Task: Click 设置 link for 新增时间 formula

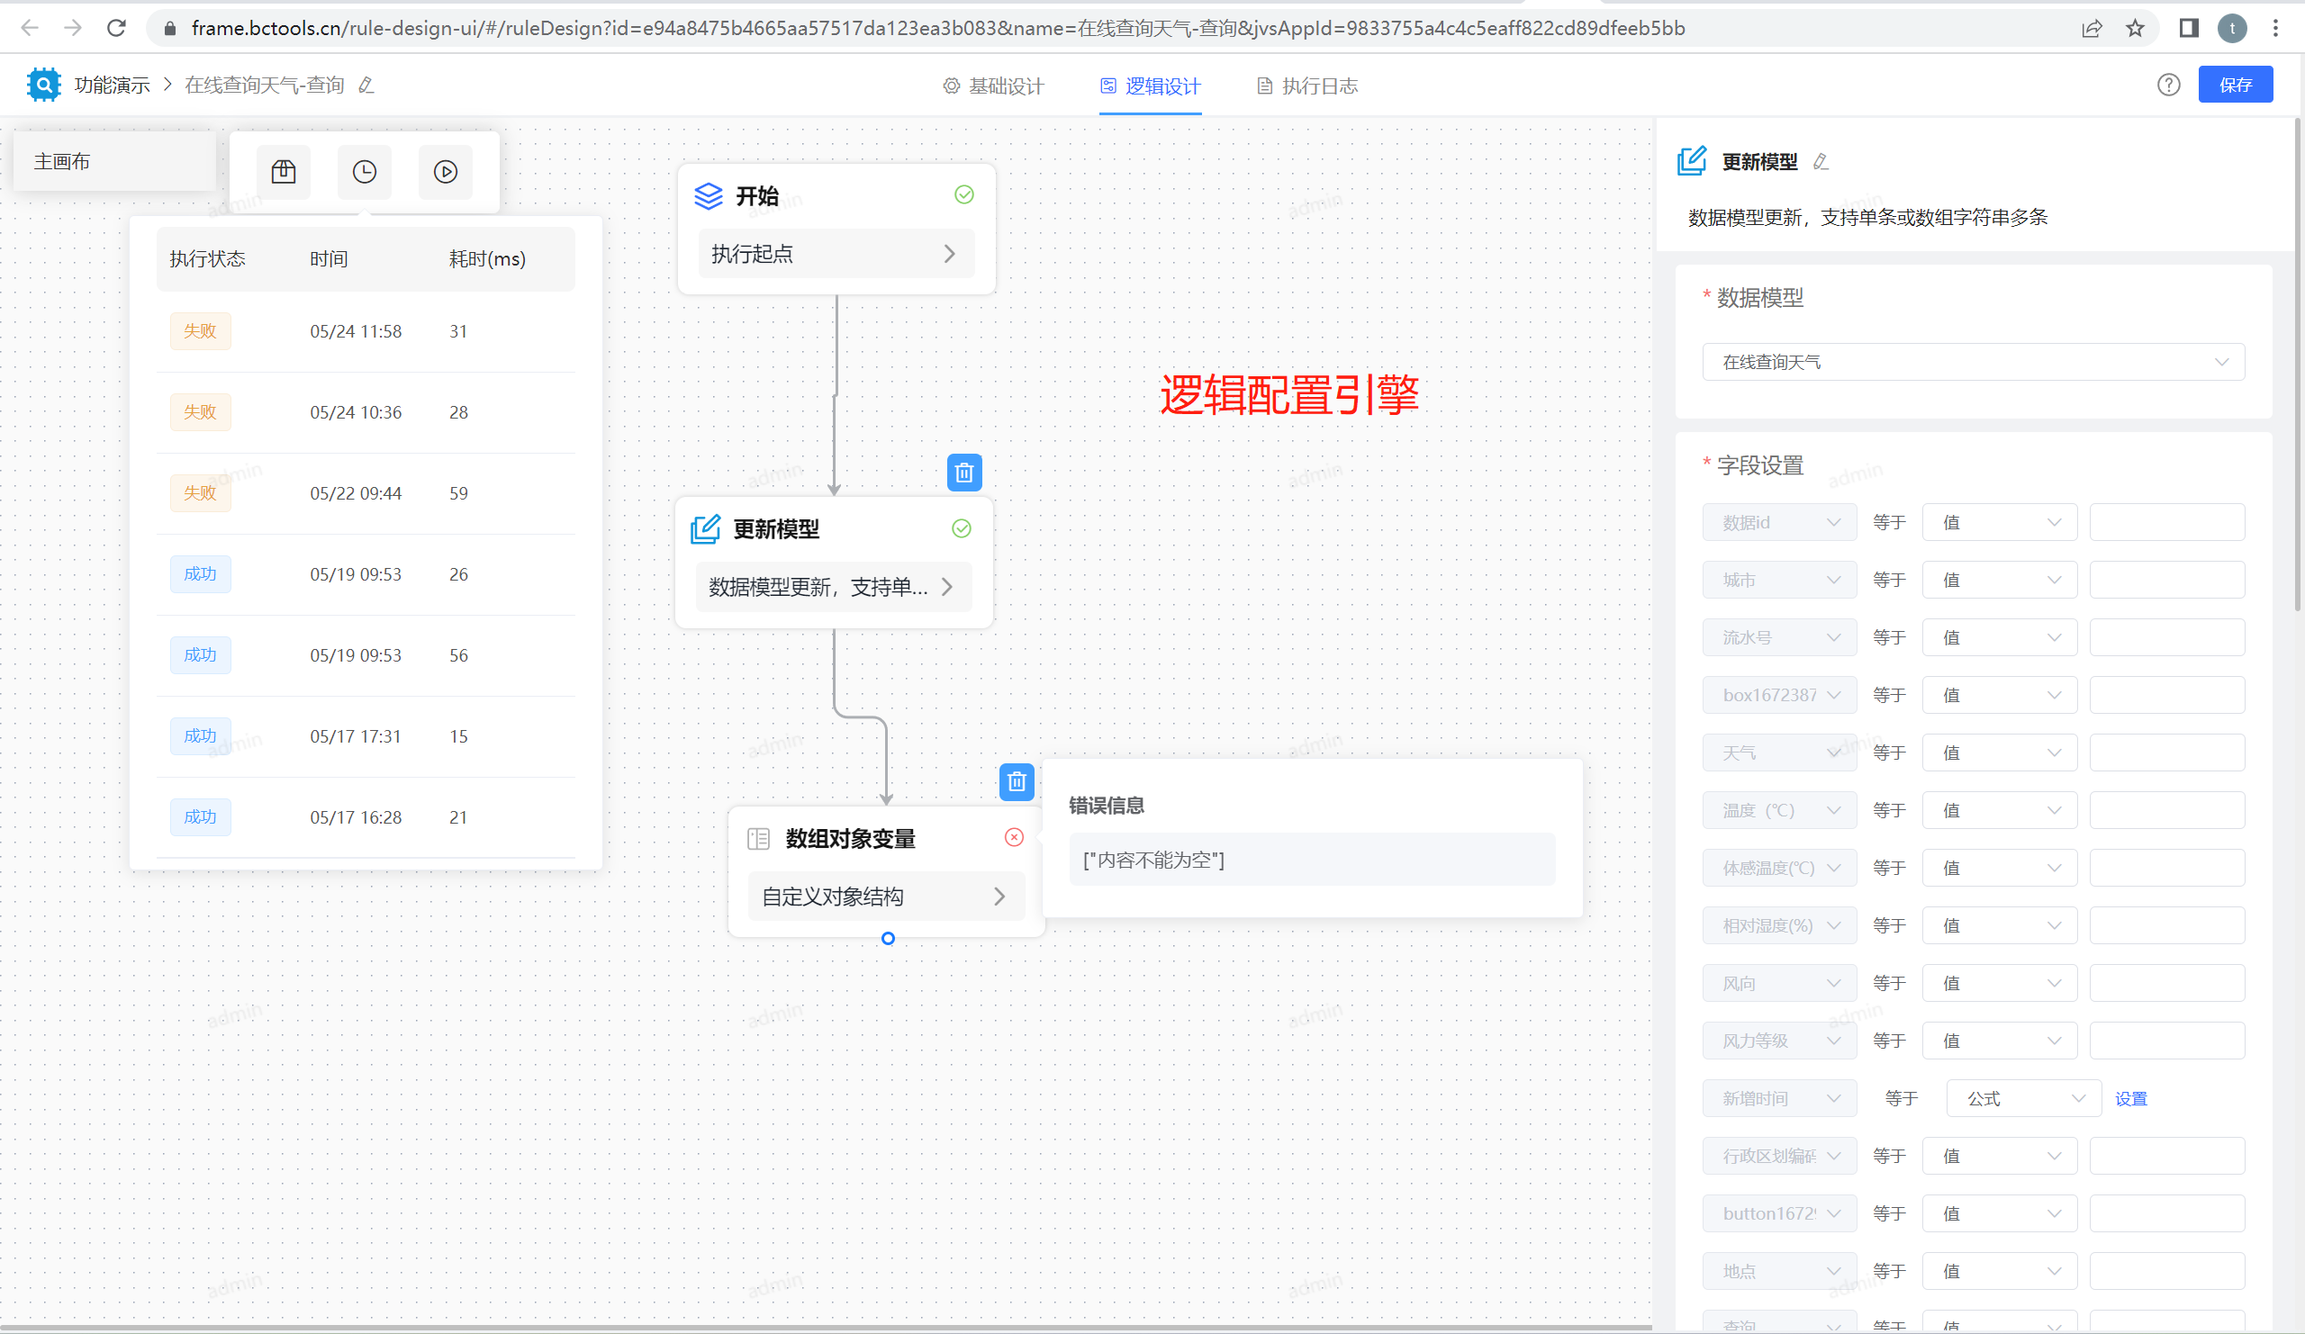Action: 2130,1098
